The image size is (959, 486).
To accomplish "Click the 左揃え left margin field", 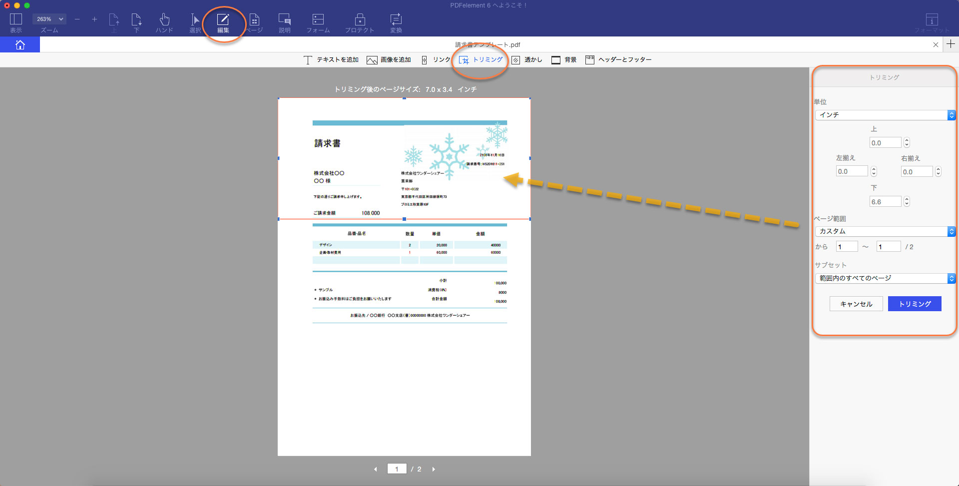I will tap(852, 171).
